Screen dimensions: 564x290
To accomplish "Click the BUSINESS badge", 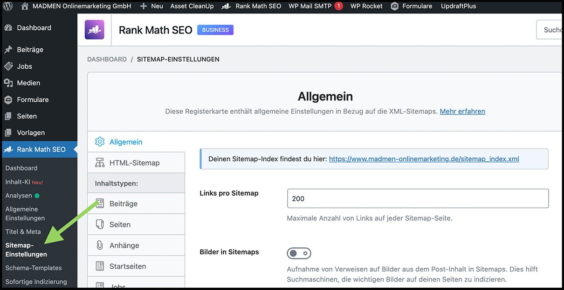I will point(215,30).
